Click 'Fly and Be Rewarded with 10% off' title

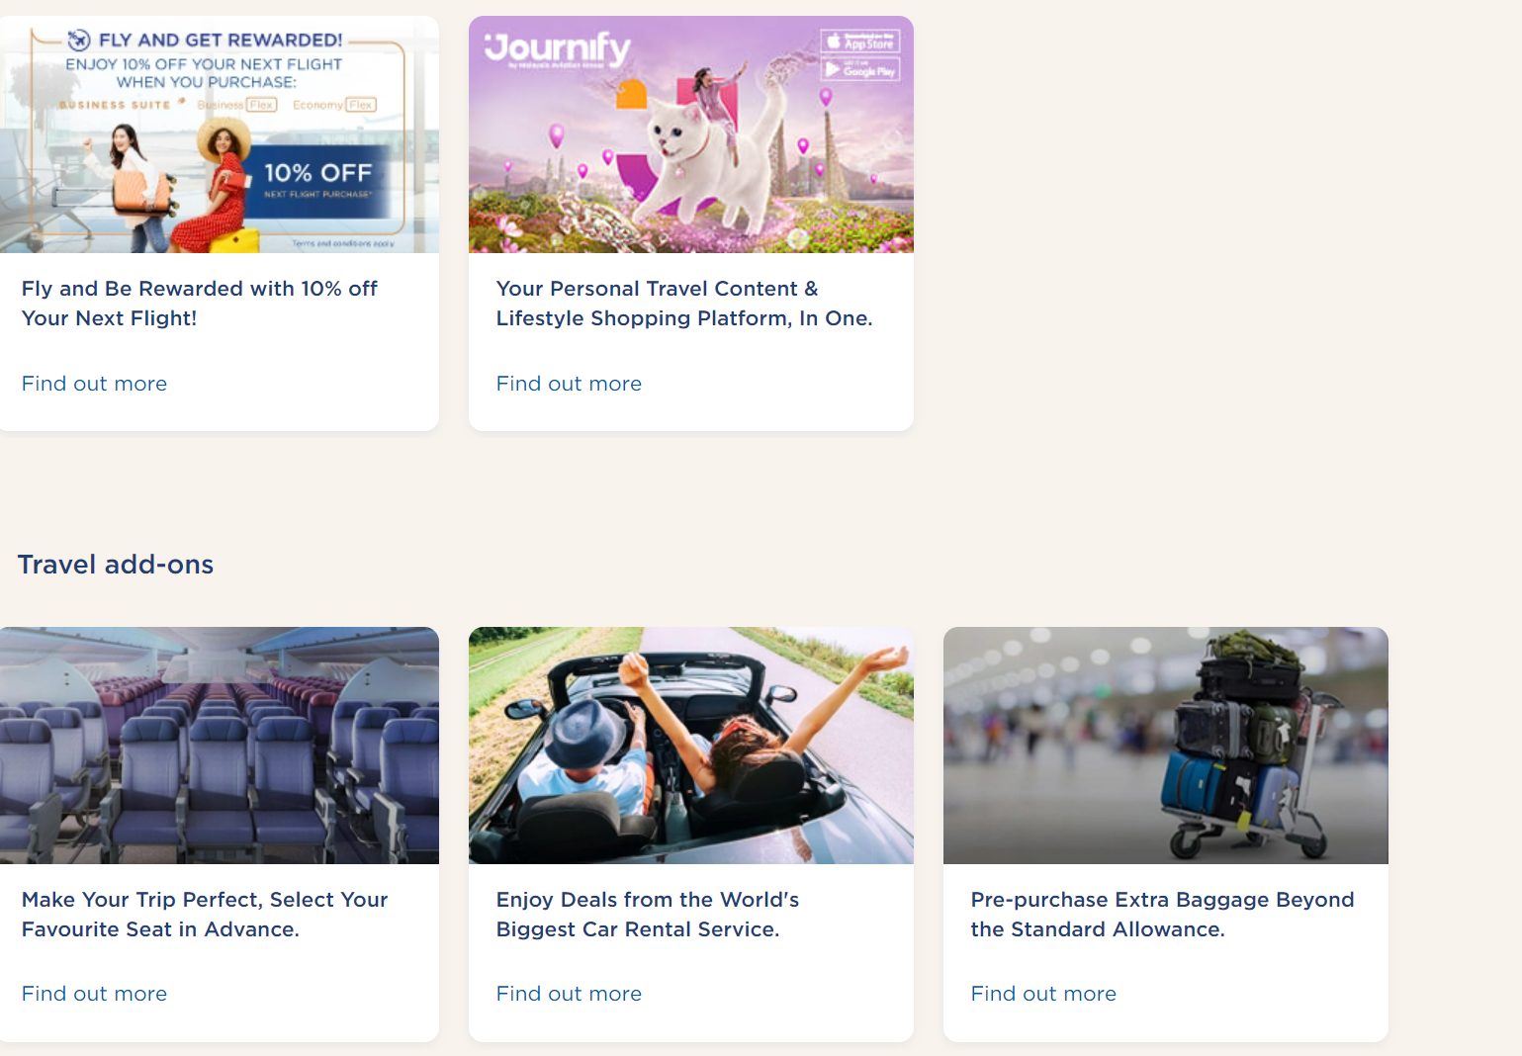pyautogui.click(x=200, y=304)
